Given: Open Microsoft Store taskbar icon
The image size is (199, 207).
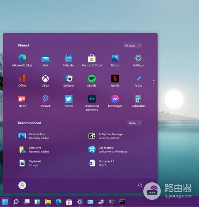Looking at the screenshot, I should tap(69, 202).
